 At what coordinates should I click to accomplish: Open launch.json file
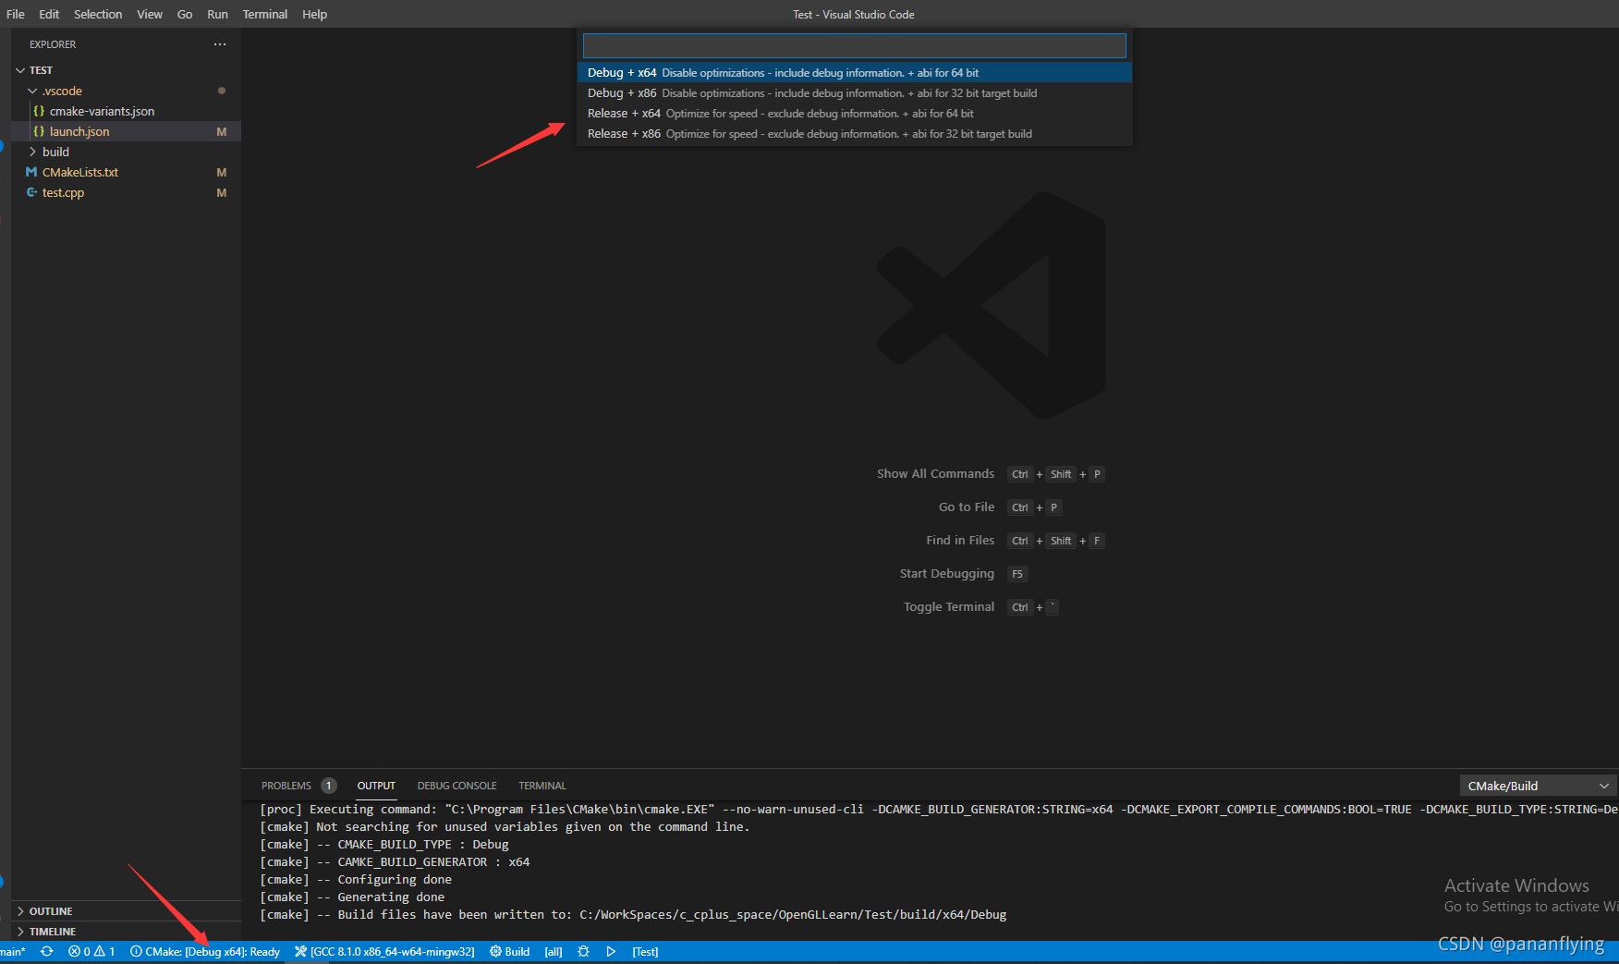[x=79, y=131]
